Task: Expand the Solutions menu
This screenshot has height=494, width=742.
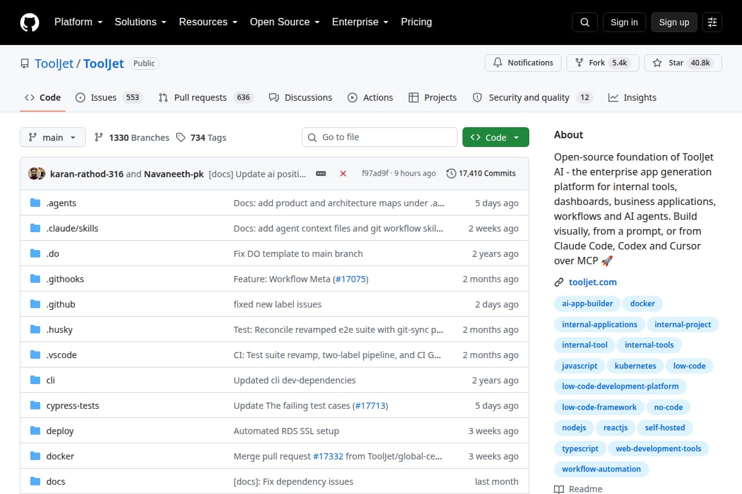Action: [x=140, y=22]
